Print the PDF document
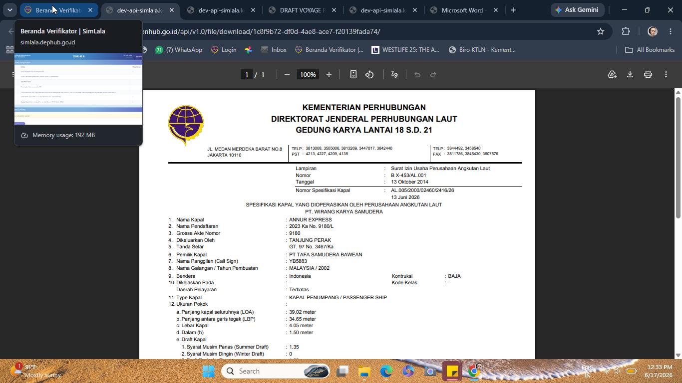 [648, 74]
